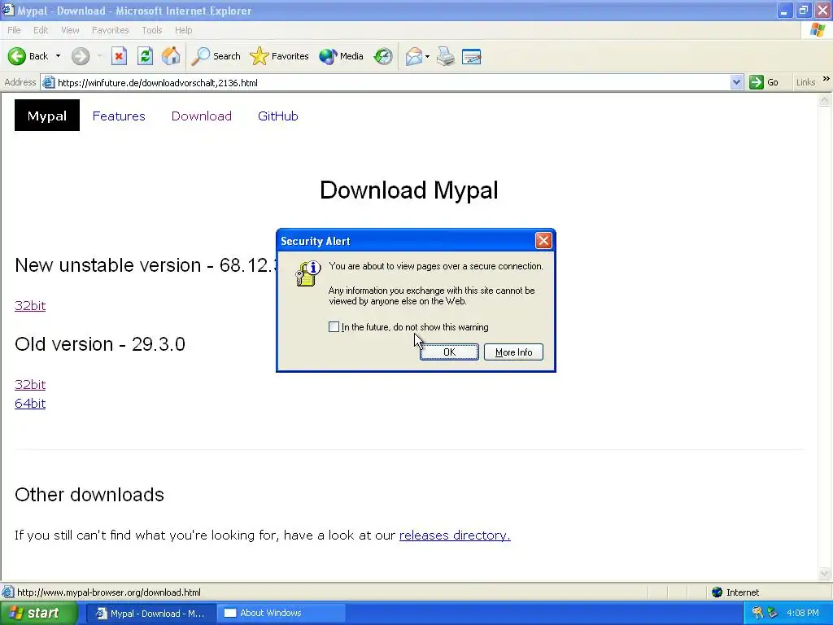Open the Back history dropdown arrow

[58, 56]
